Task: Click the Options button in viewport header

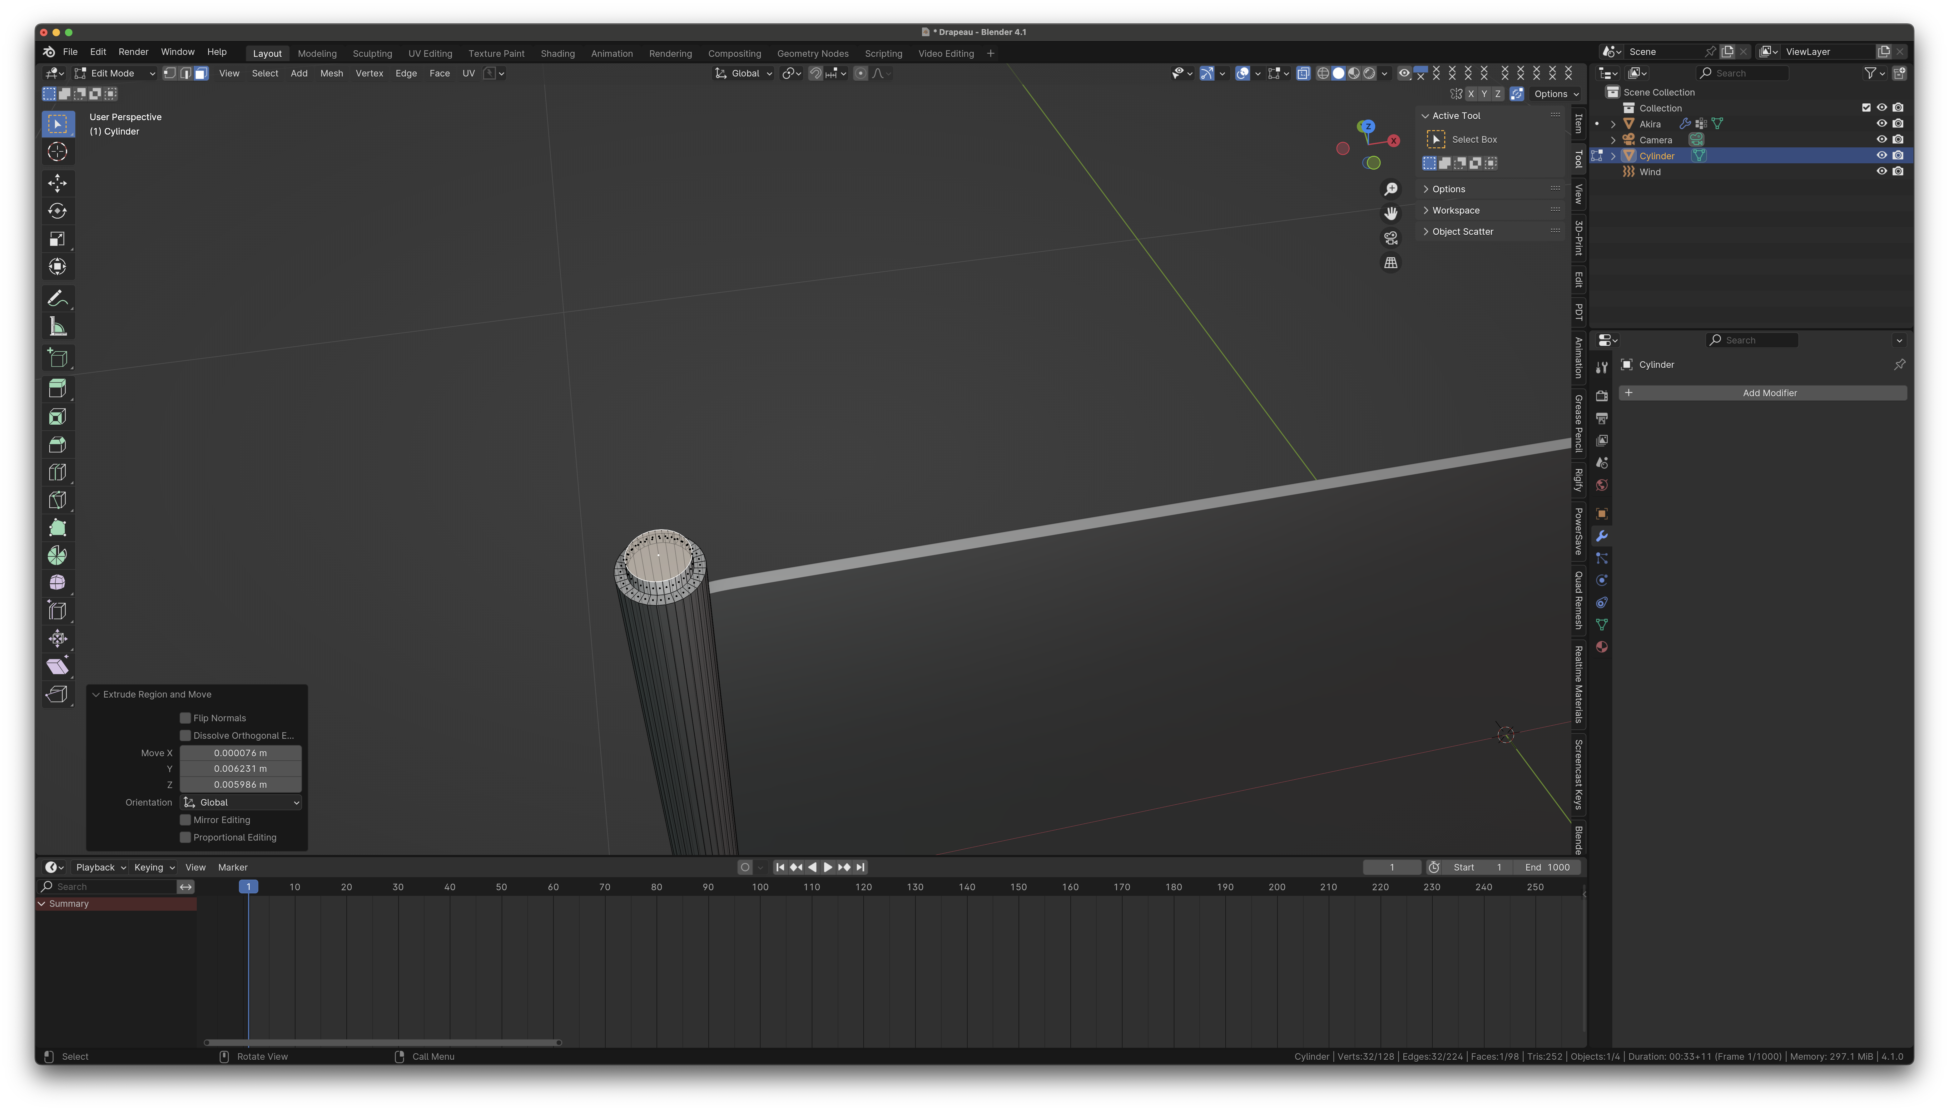Action: pyautogui.click(x=1556, y=94)
